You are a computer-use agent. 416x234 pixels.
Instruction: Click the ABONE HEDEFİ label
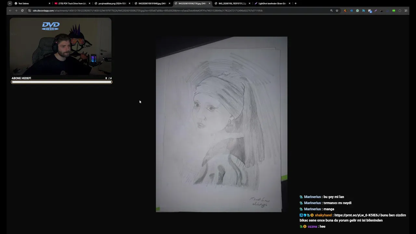[x=21, y=78]
